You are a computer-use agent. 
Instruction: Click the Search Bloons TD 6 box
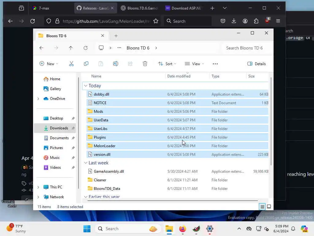tap(246, 48)
